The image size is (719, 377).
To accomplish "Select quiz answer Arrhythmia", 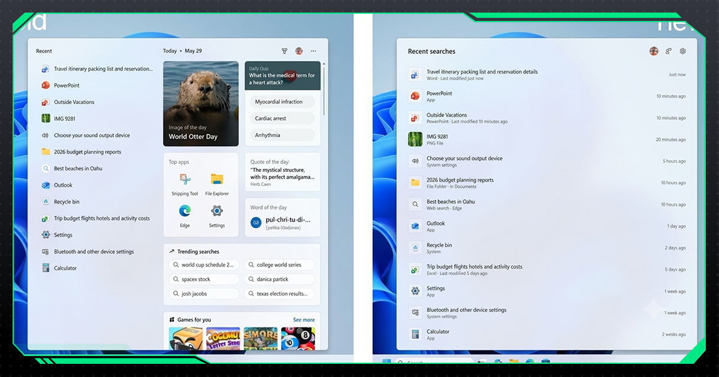I will 282,135.
